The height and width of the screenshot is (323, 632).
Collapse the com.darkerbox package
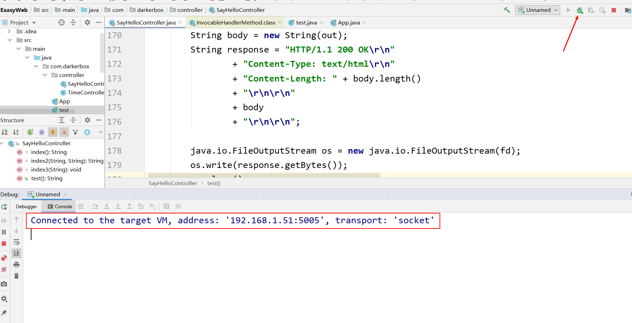pos(36,66)
